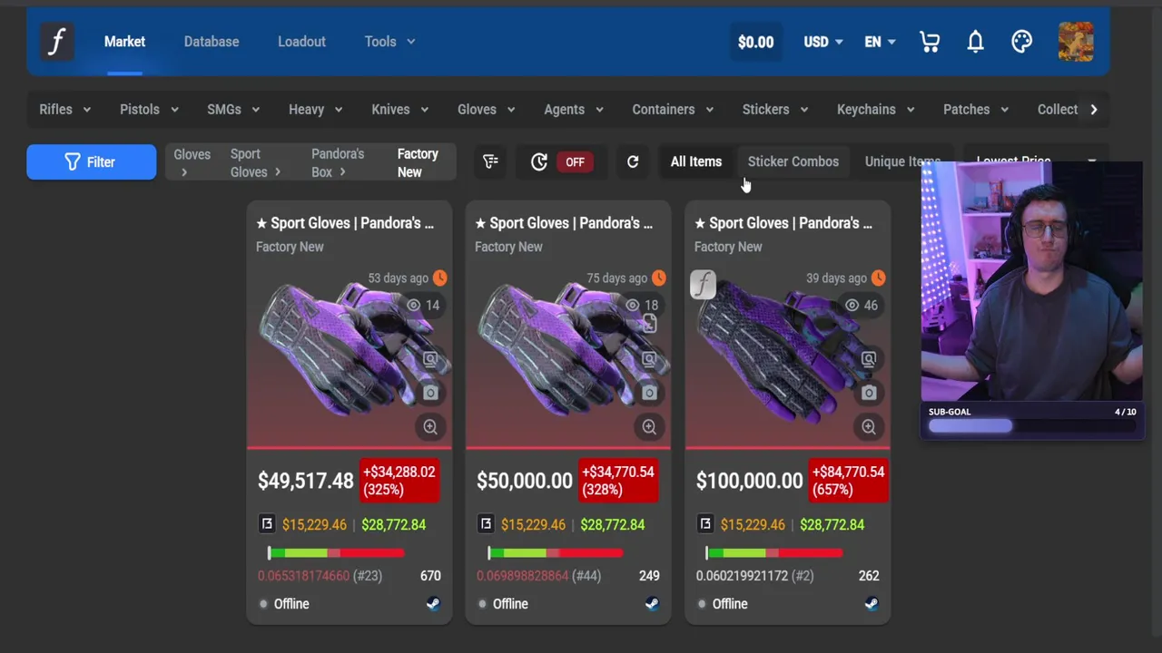The width and height of the screenshot is (1162, 653).
Task: Open the site logo home icon
Action: (56, 42)
